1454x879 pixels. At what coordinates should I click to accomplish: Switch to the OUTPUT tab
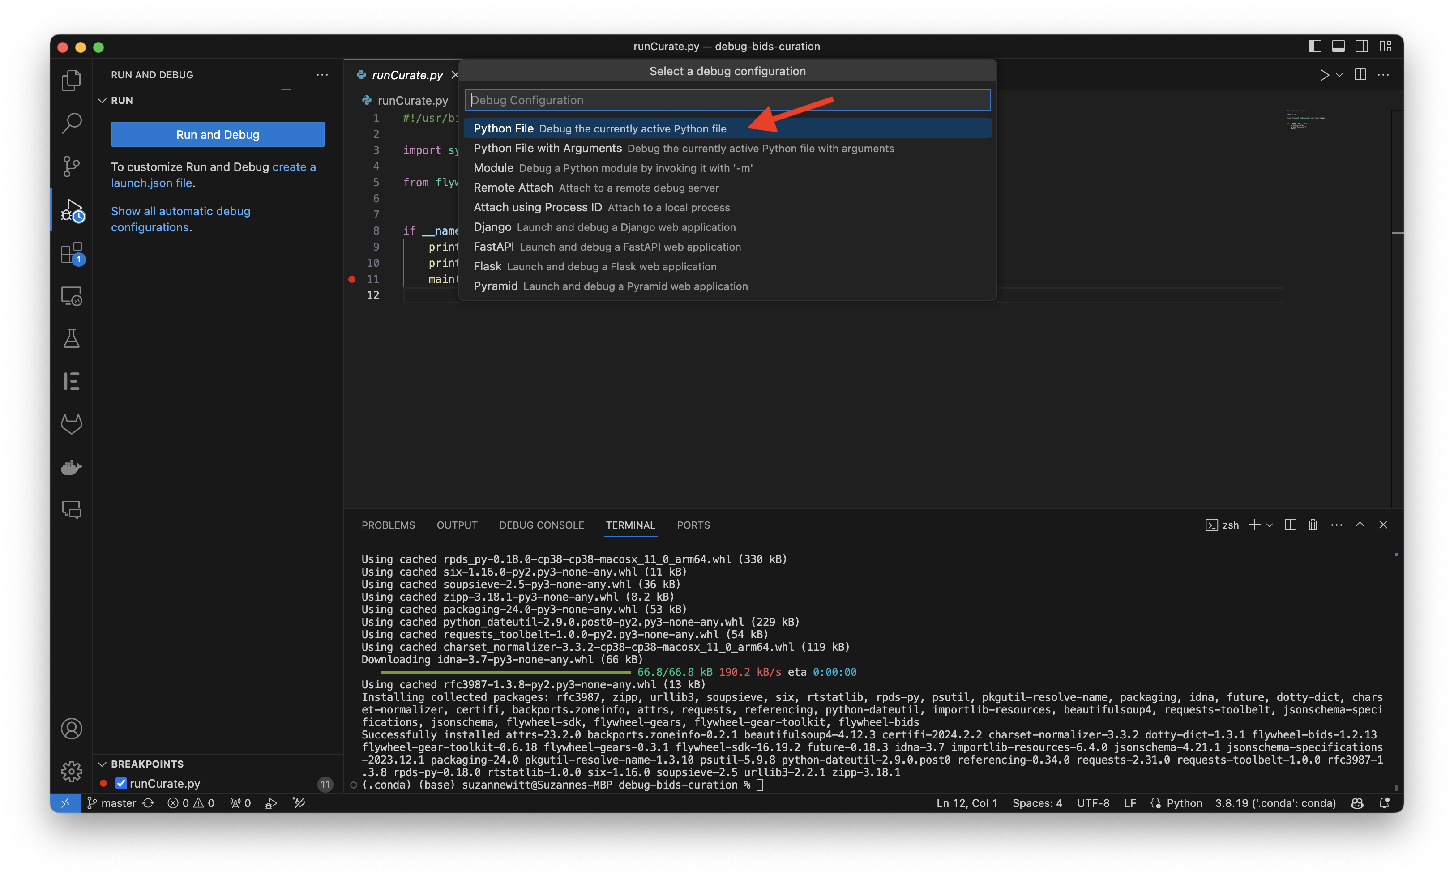pyautogui.click(x=457, y=525)
